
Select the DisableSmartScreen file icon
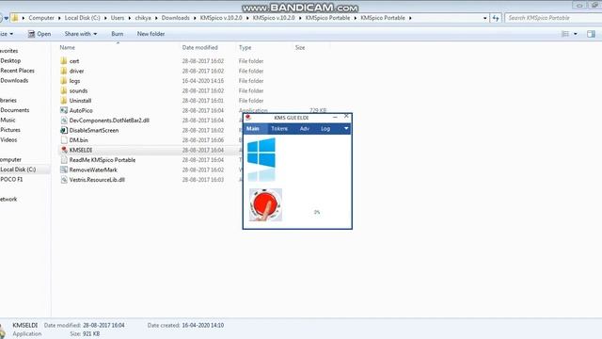[64, 130]
